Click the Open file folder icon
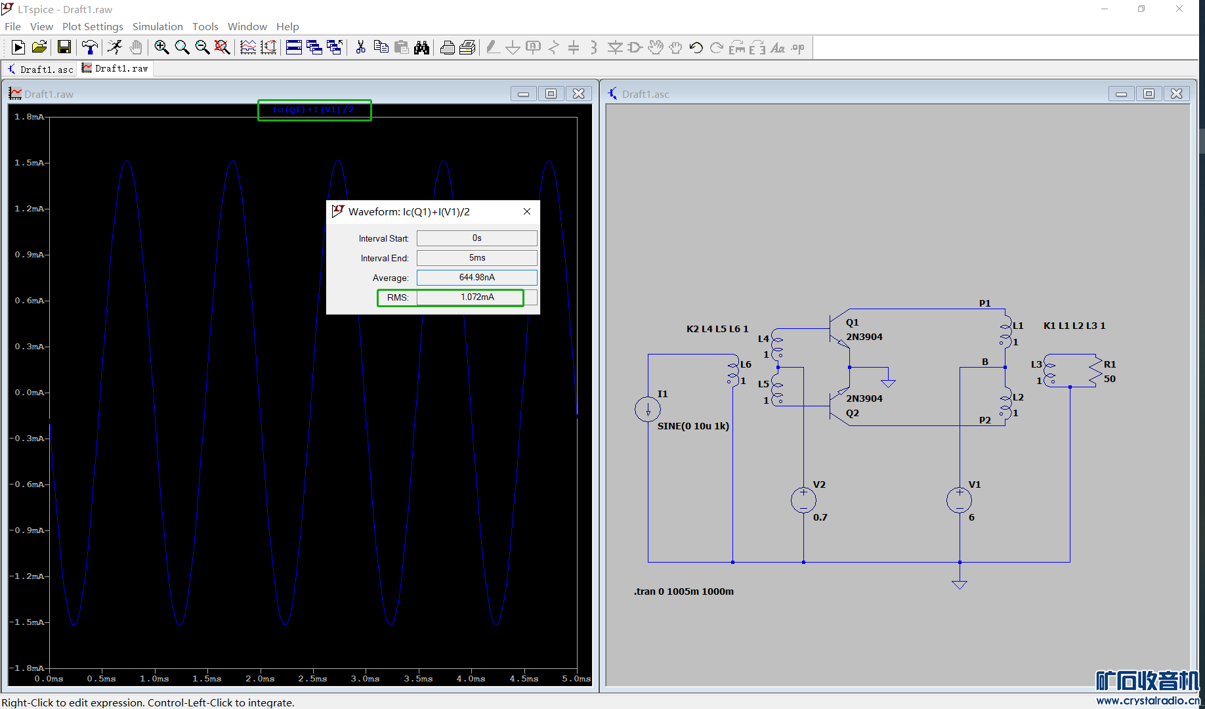The image size is (1205, 709). tap(39, 47)
